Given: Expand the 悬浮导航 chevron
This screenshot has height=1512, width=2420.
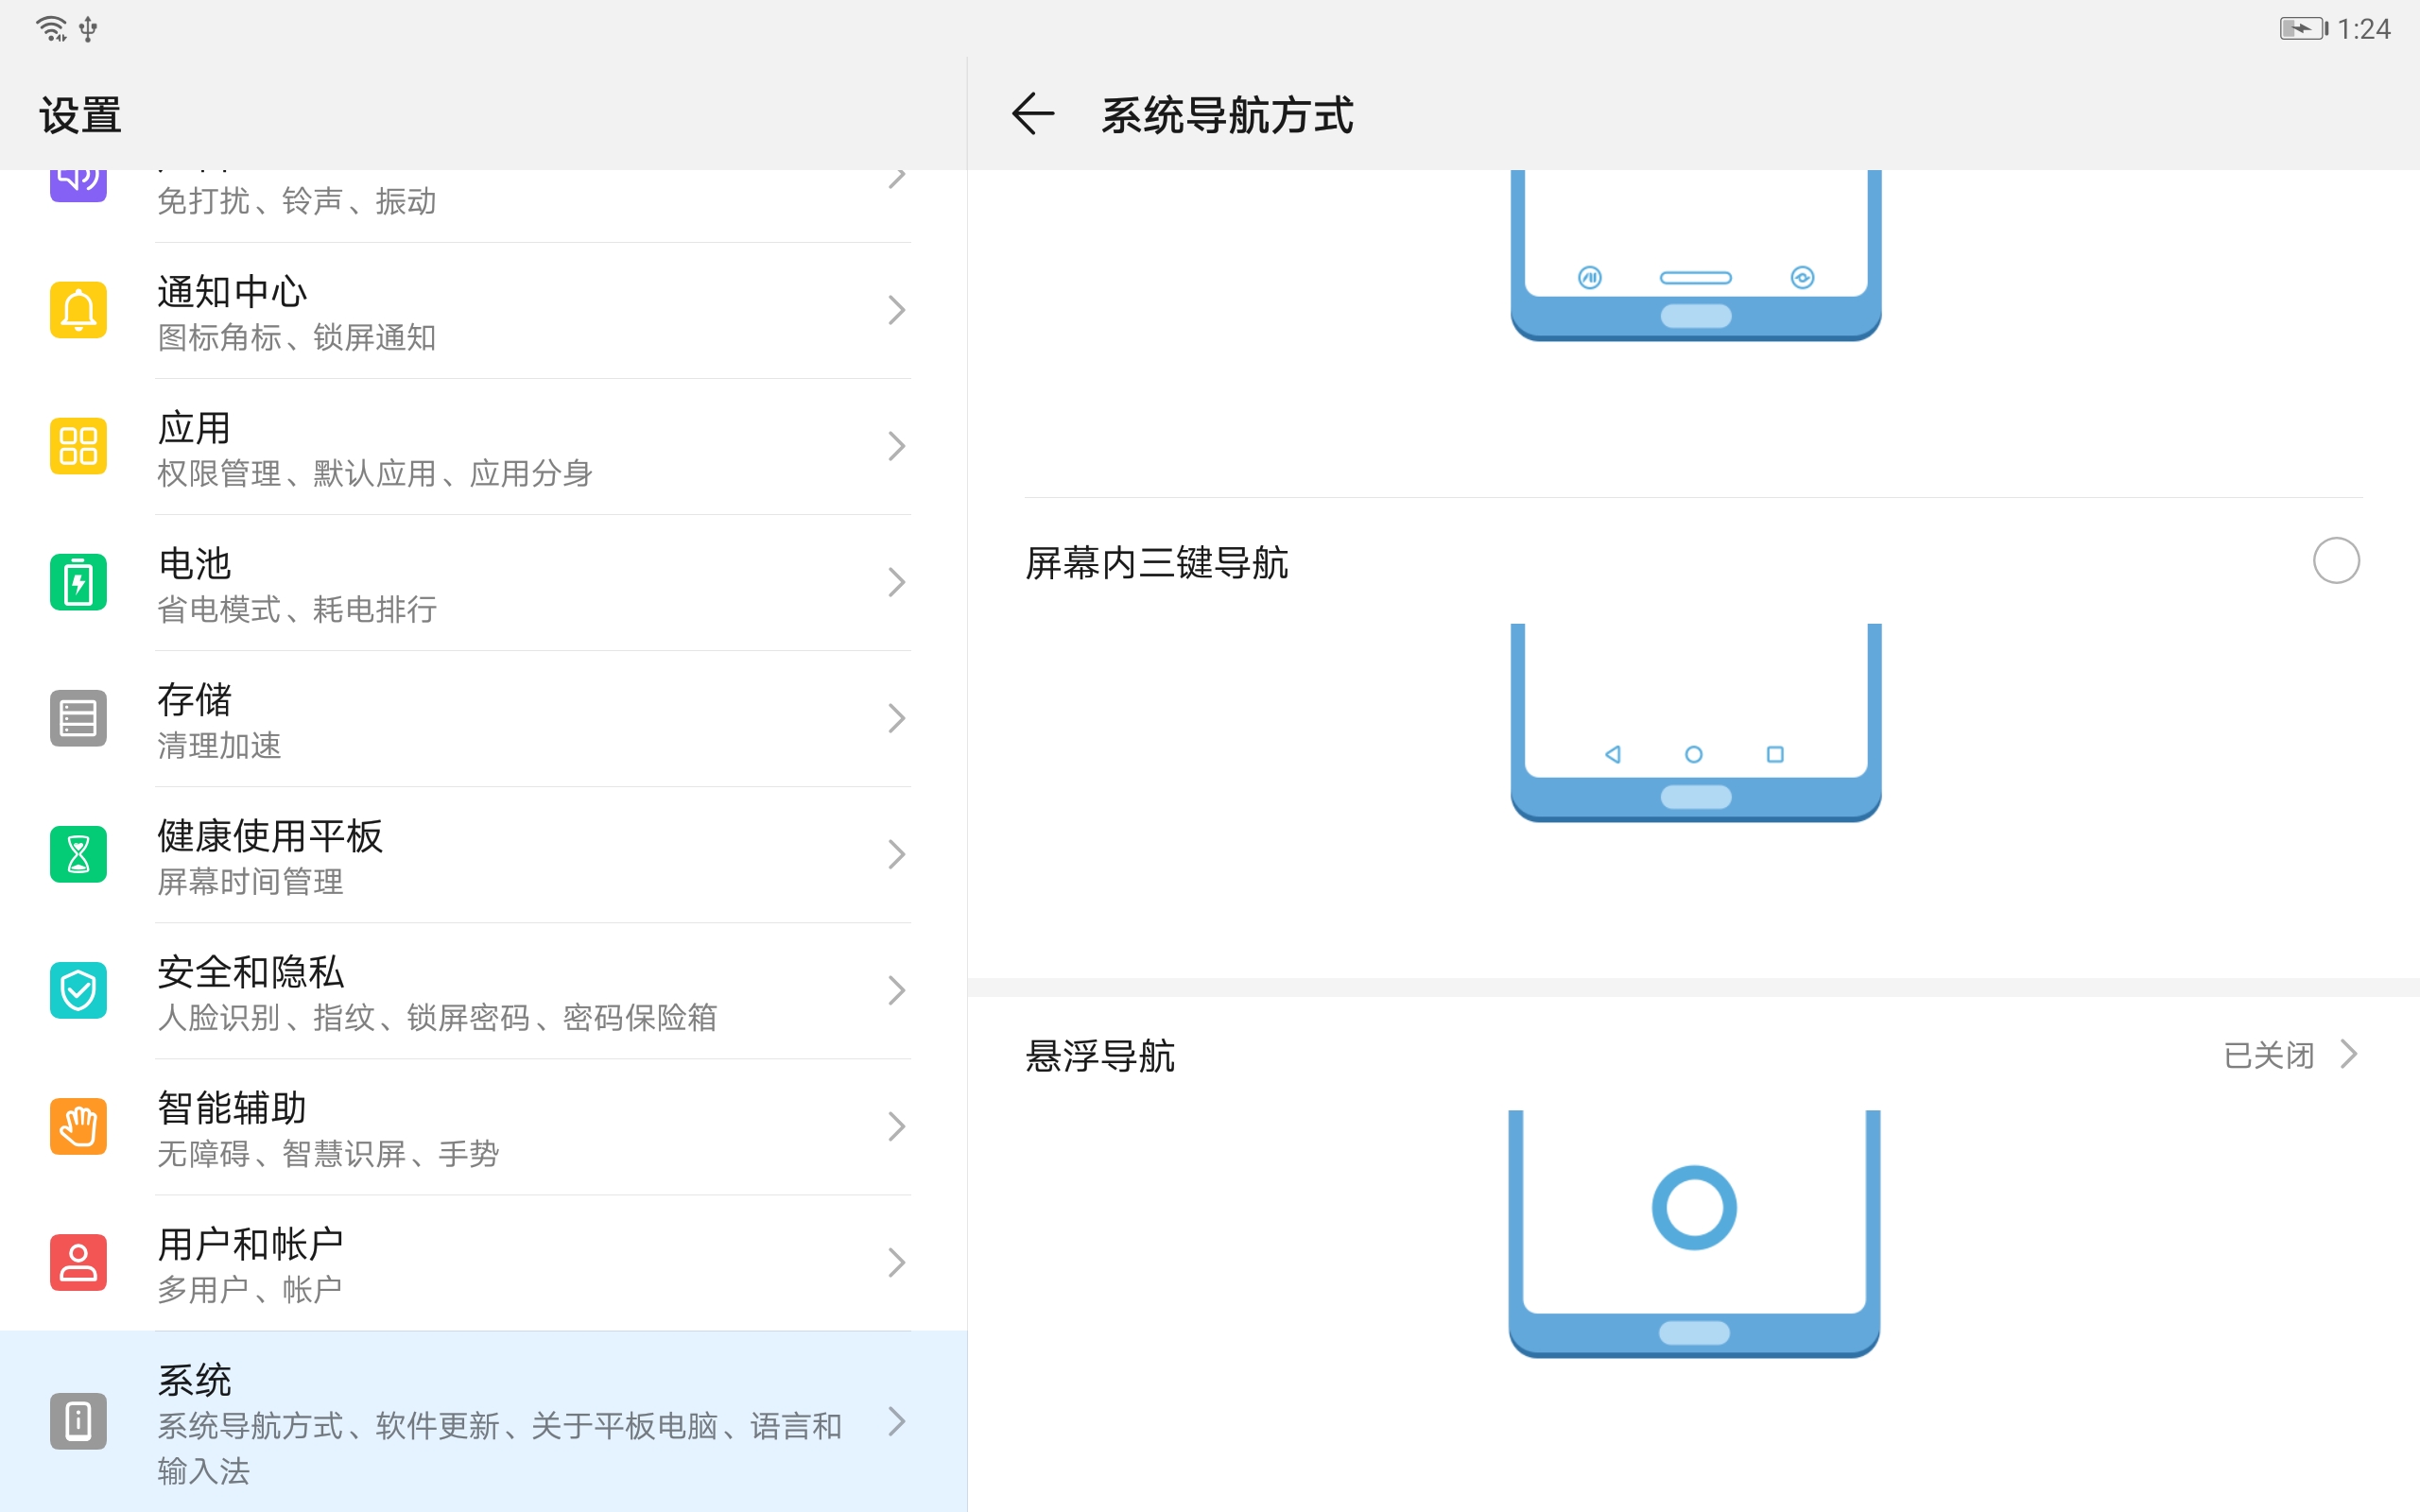Looking at the screenshot, I should (2349, 1054).
